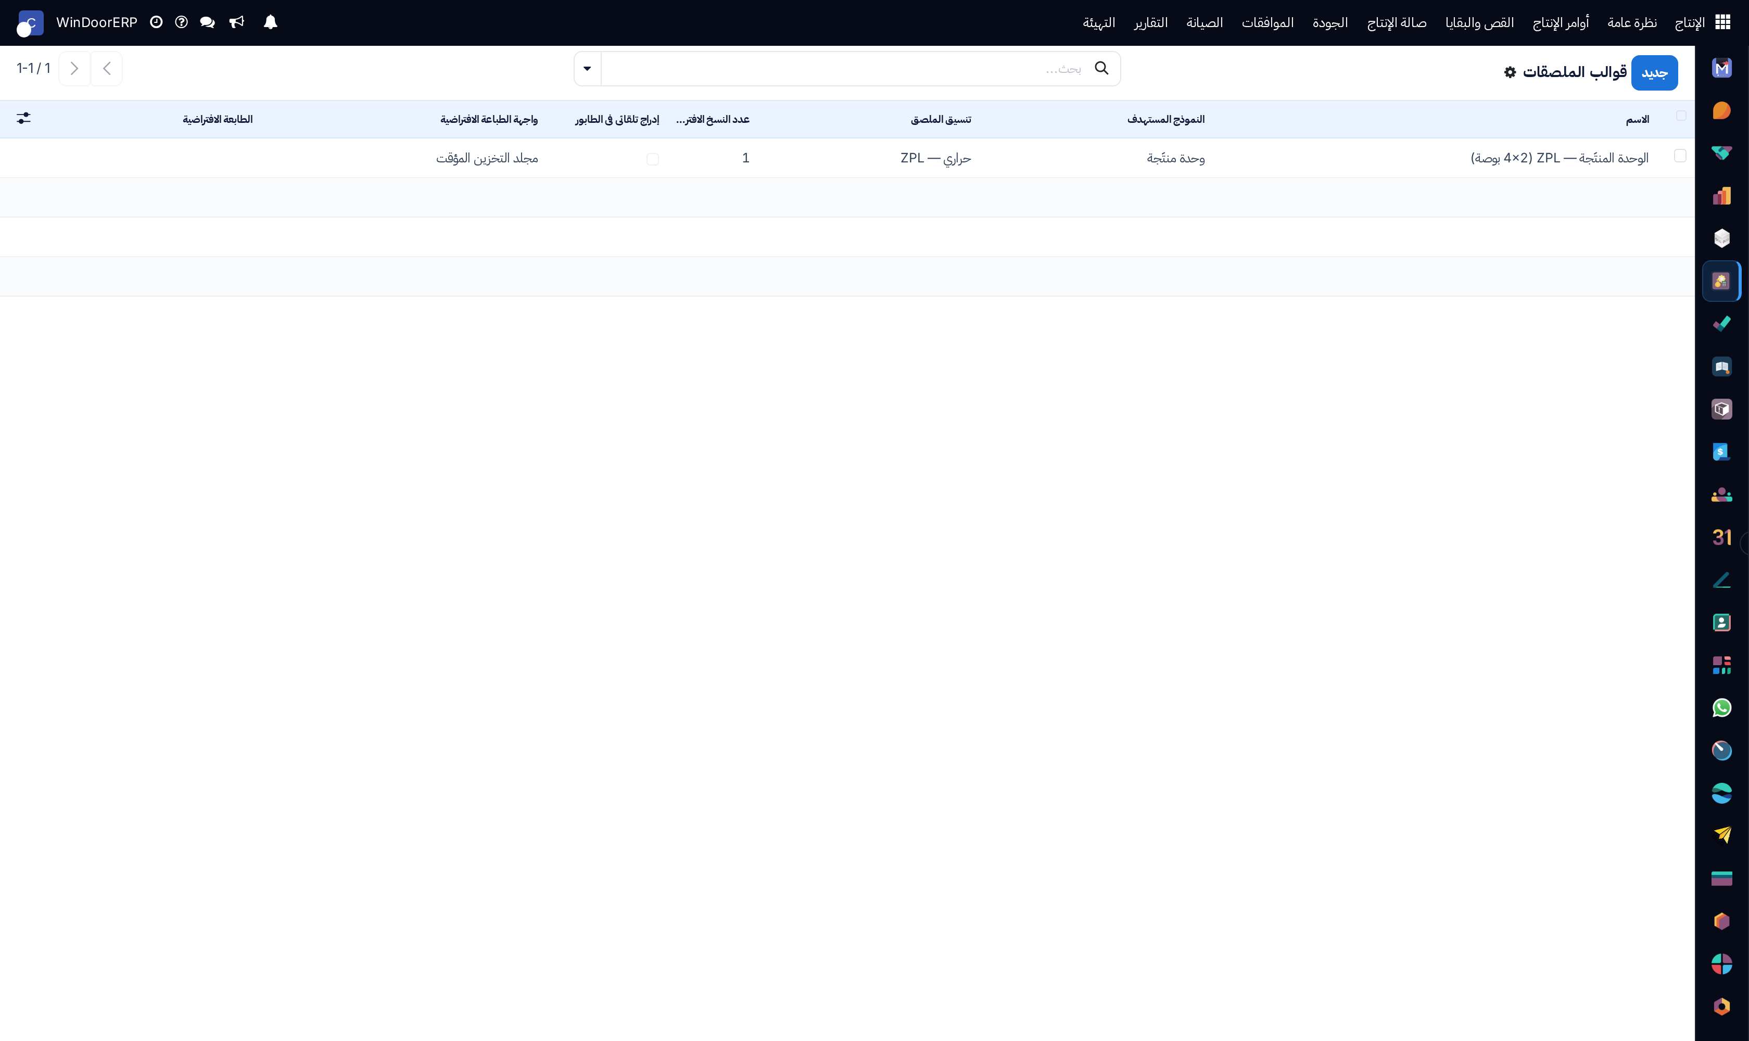The image size is (1749, 1041).
Task: Open the highlighted Manufacturing app icon
Action: coord(1721,281)
